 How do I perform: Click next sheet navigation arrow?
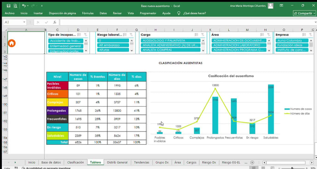click(15, 162)
